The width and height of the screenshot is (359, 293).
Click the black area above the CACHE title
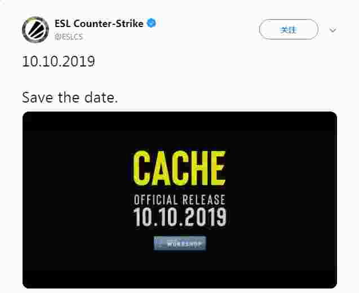[x=180, y=131]
